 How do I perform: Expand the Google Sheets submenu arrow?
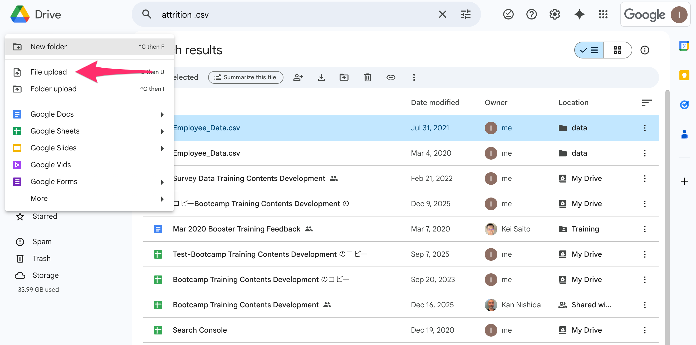162,132
